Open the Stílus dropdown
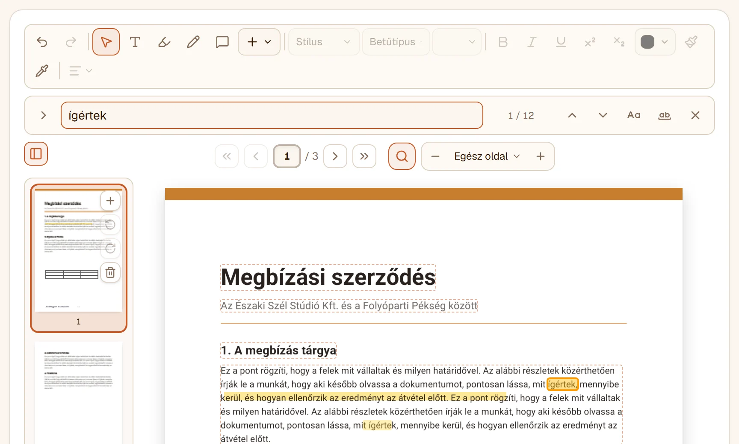Screen dimensions: 739x444 [324, 42]
